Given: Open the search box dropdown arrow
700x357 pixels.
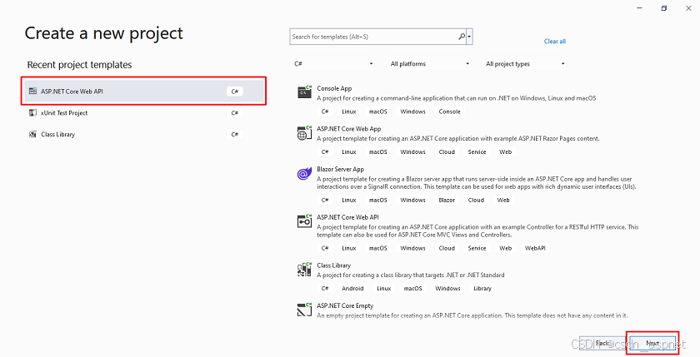Looking at the screenshot, I should pyautogui.click(x=470, y=37).
